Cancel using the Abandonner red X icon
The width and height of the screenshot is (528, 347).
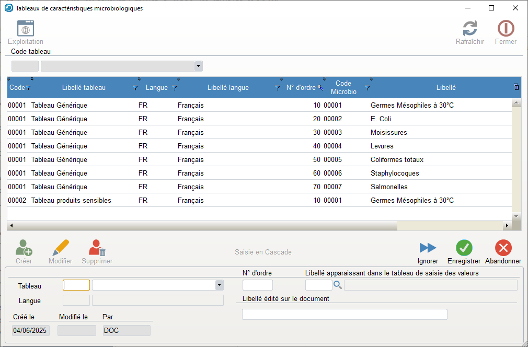pos(503,248)
